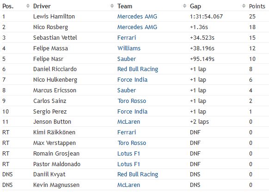Open Force India link for Sergio Perez
This screenshot has width=269, height=192.
click(x=132, y=112)
